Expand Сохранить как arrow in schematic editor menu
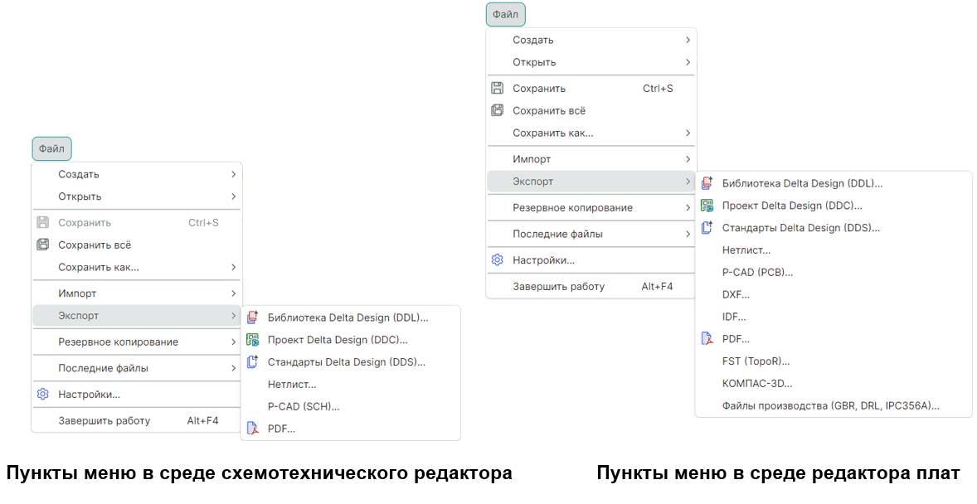977x504 pixels. click(234, 267)
